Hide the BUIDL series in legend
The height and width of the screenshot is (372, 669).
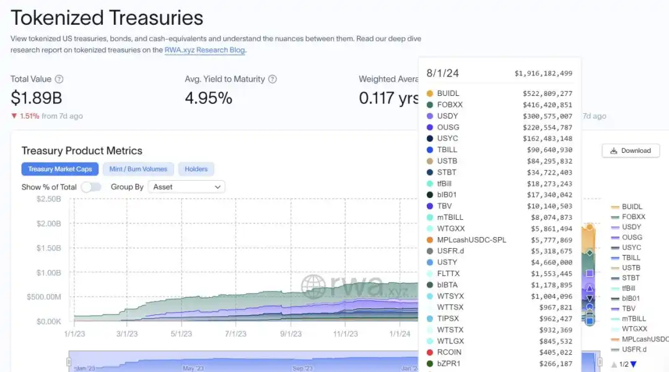click(x=631, y=207)
